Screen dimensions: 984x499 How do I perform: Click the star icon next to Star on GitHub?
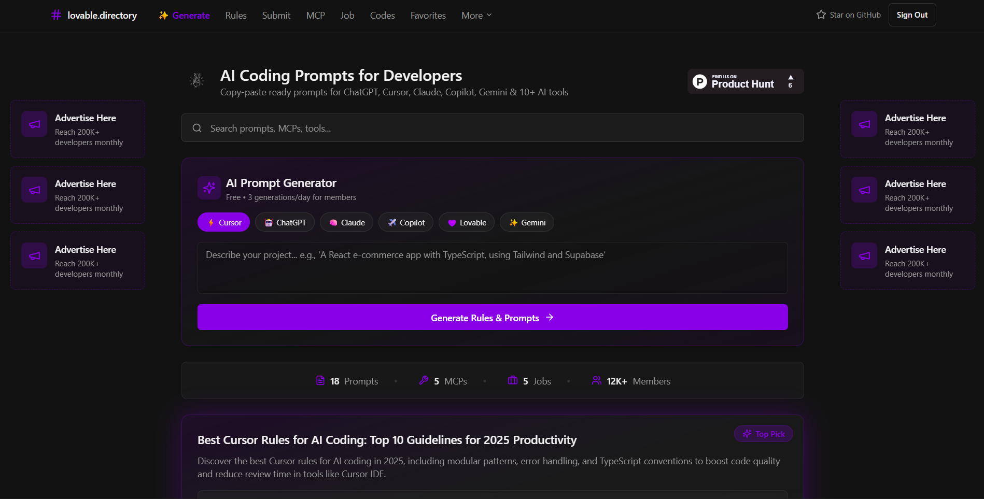coord(821,15)
